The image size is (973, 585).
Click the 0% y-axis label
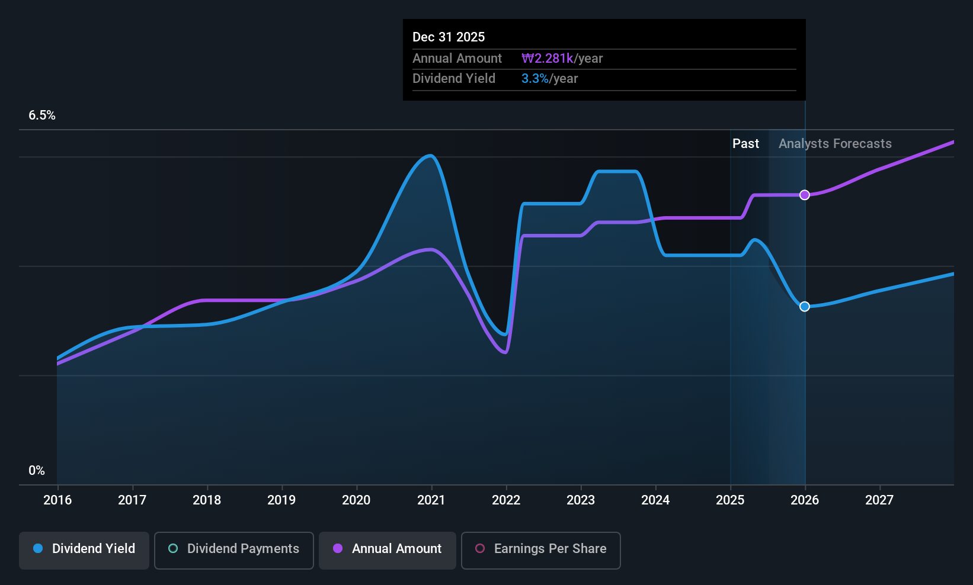pos(37,471)
